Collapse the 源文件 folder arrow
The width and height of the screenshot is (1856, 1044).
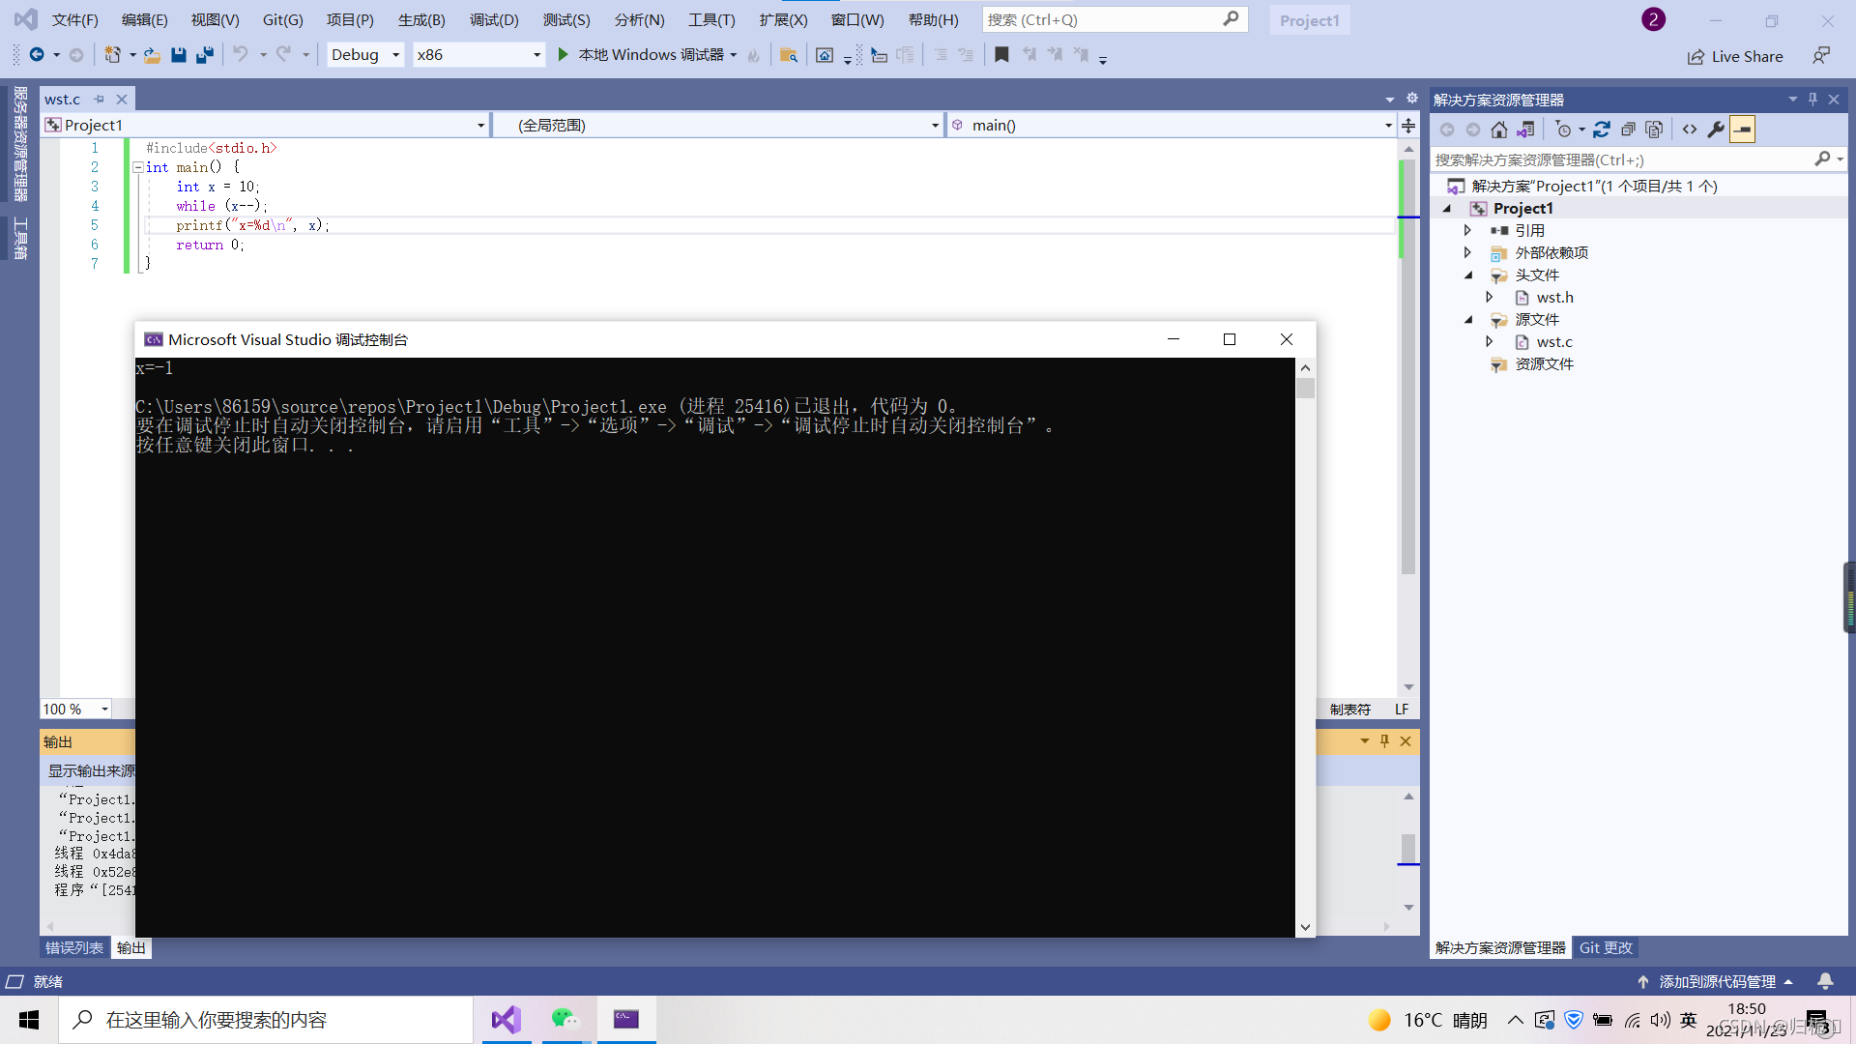coord(1468,320)
